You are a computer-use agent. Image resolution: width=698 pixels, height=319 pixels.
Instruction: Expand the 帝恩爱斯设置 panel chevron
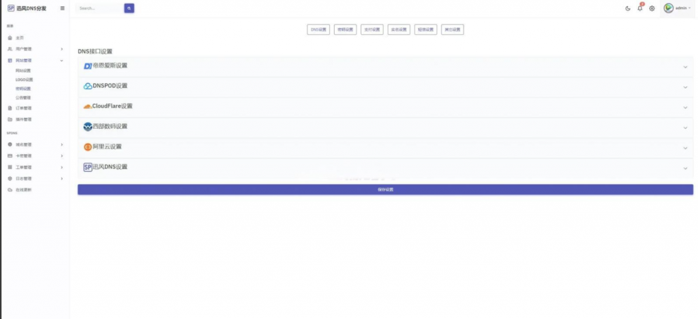tap(685, 67)
